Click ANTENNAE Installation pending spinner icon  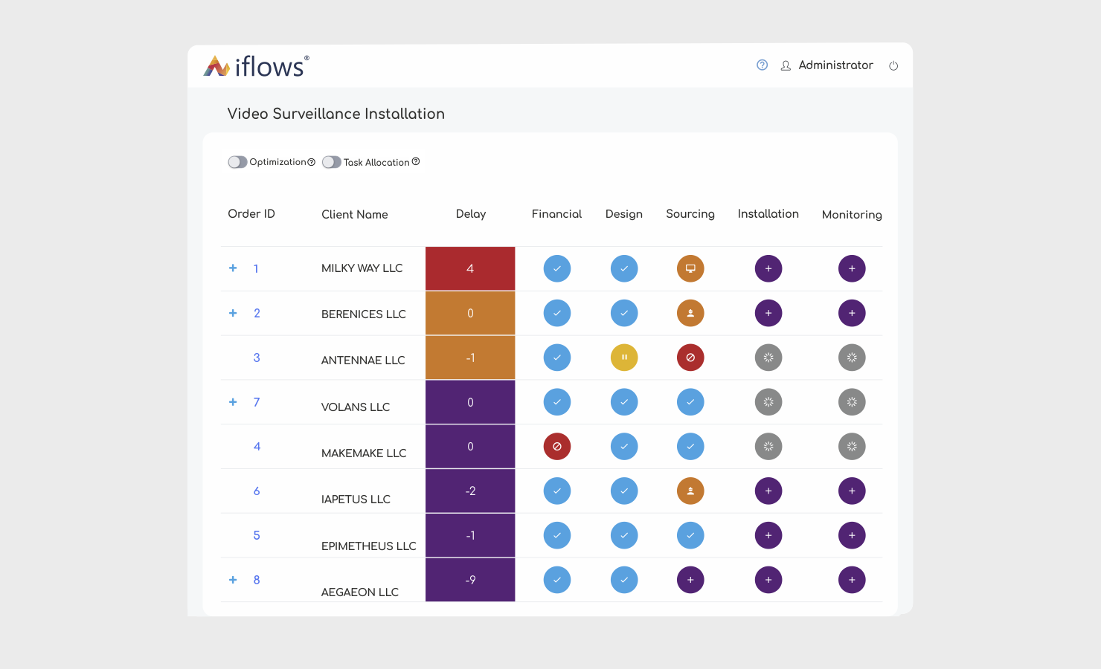(768, 358)
